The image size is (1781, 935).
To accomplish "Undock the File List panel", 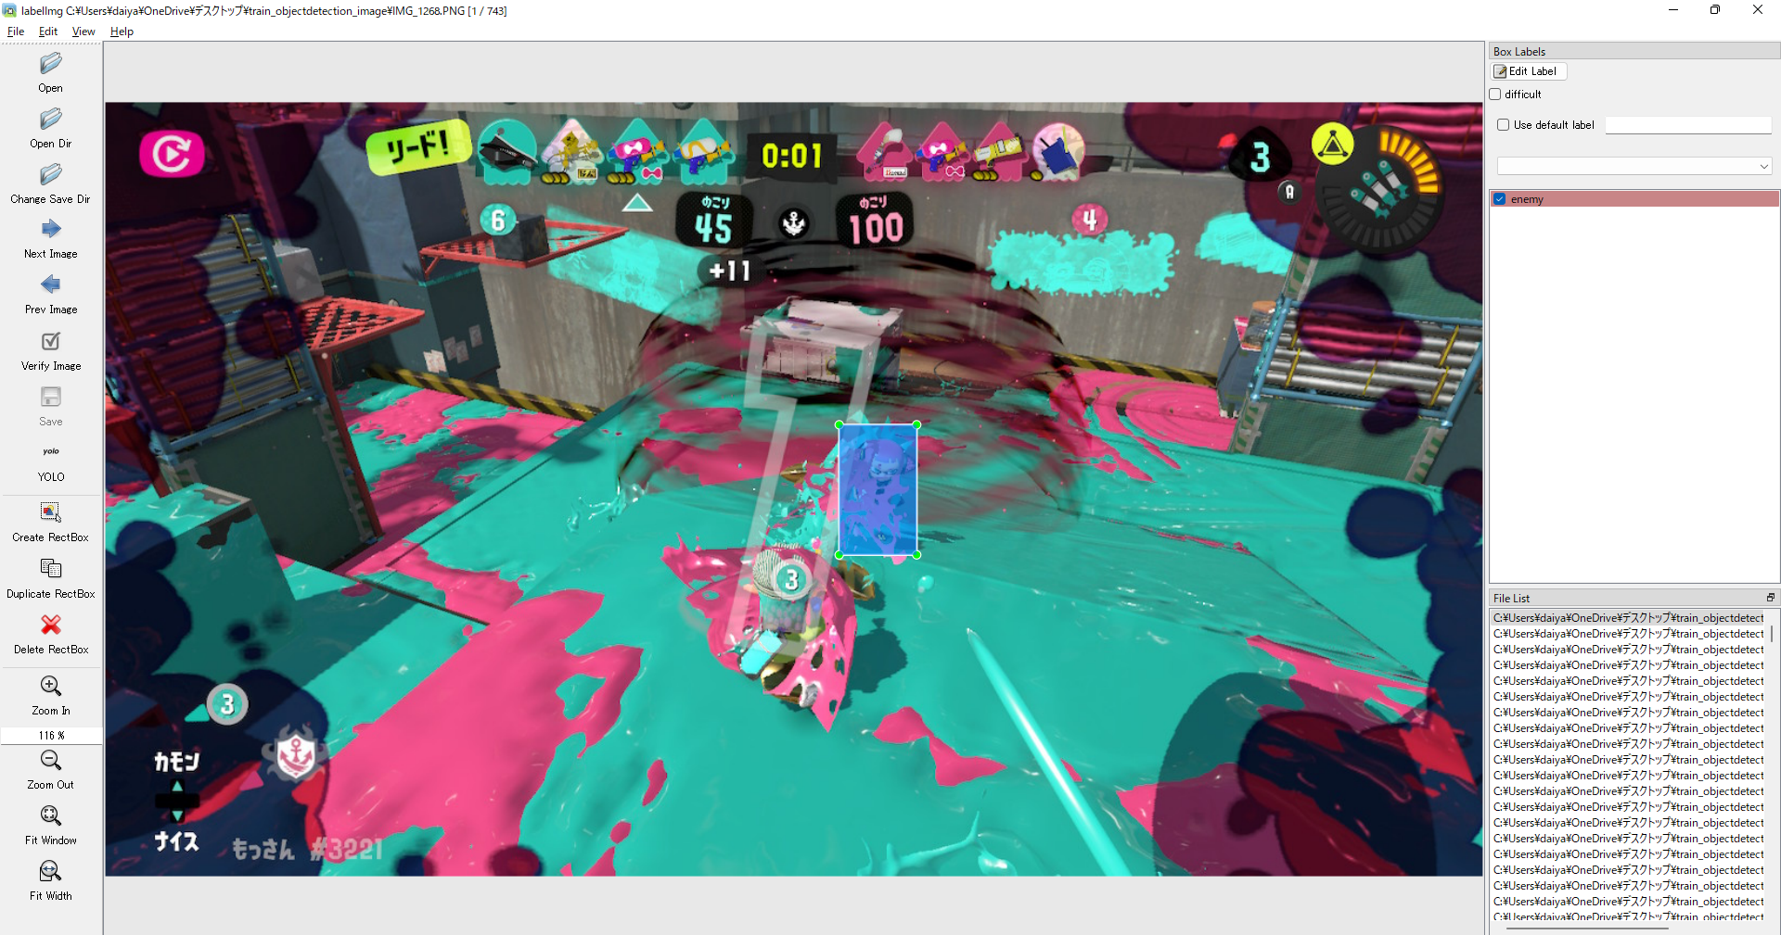I will [1773, 598].
